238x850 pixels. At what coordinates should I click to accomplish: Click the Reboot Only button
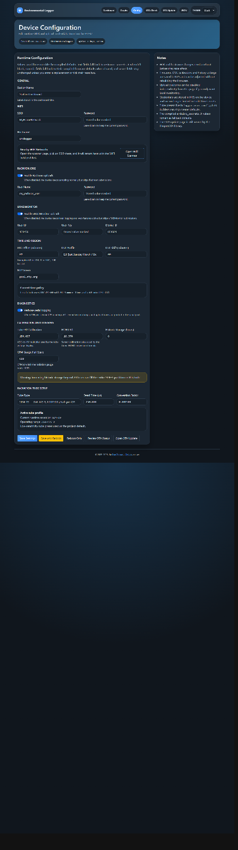pos(74,438)
